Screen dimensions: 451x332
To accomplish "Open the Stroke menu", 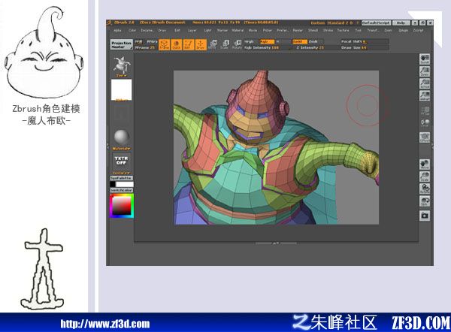I will 328,30.
